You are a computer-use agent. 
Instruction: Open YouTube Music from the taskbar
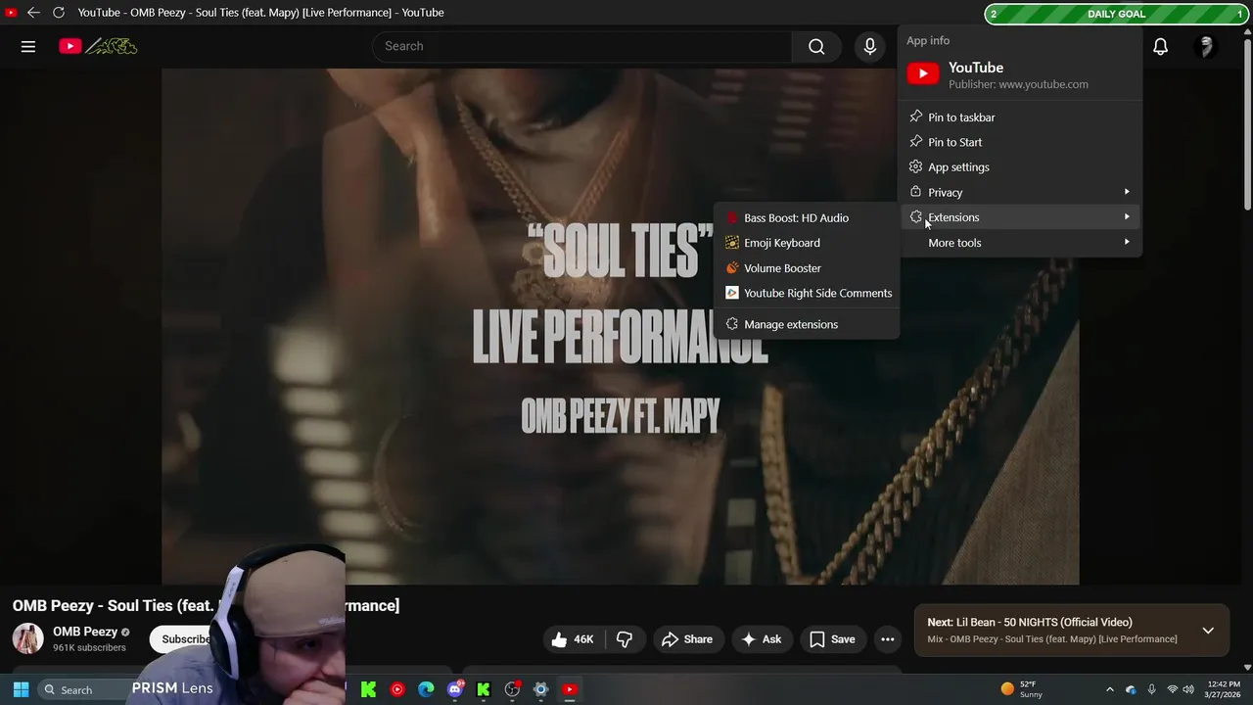397,689
